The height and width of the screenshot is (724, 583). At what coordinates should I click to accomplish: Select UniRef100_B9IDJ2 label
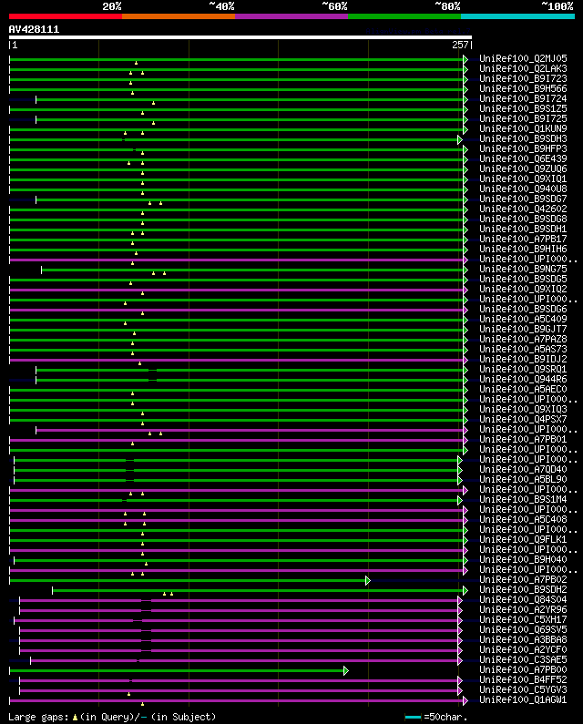[523, 359]
